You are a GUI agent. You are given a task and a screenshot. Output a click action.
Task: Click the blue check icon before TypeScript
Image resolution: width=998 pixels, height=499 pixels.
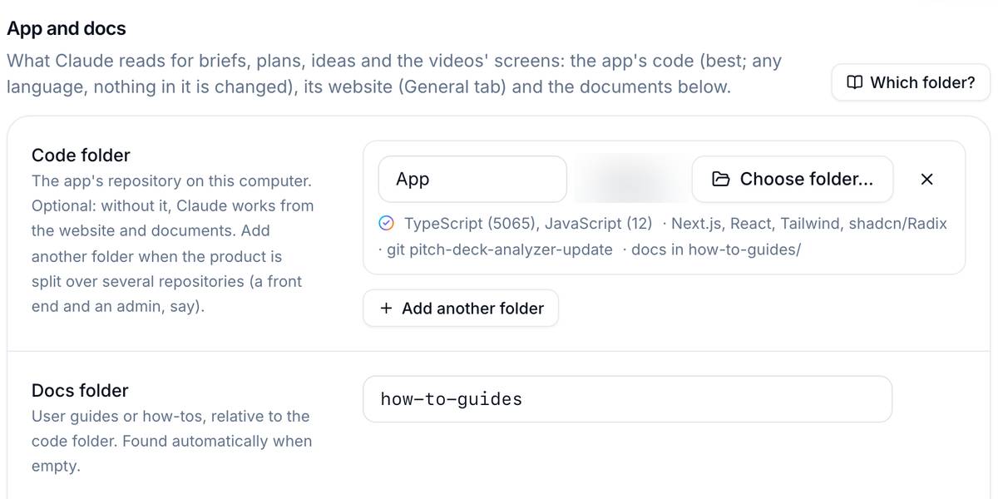(386, 223)
